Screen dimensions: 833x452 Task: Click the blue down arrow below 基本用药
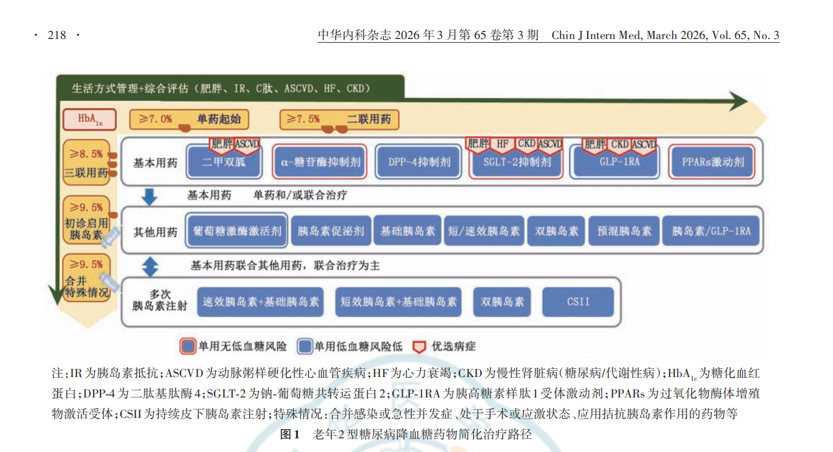pos(149,196)
